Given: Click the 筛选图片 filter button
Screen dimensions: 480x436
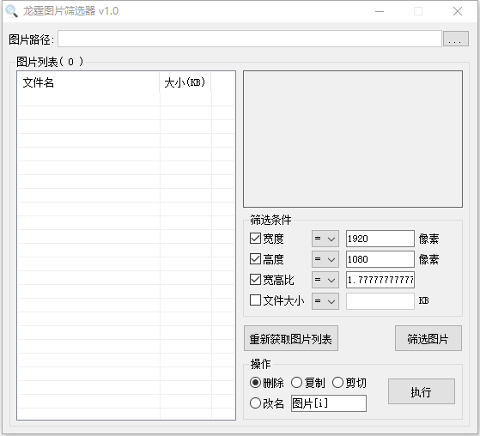Looking at the screenshot, I should point(428,338).
